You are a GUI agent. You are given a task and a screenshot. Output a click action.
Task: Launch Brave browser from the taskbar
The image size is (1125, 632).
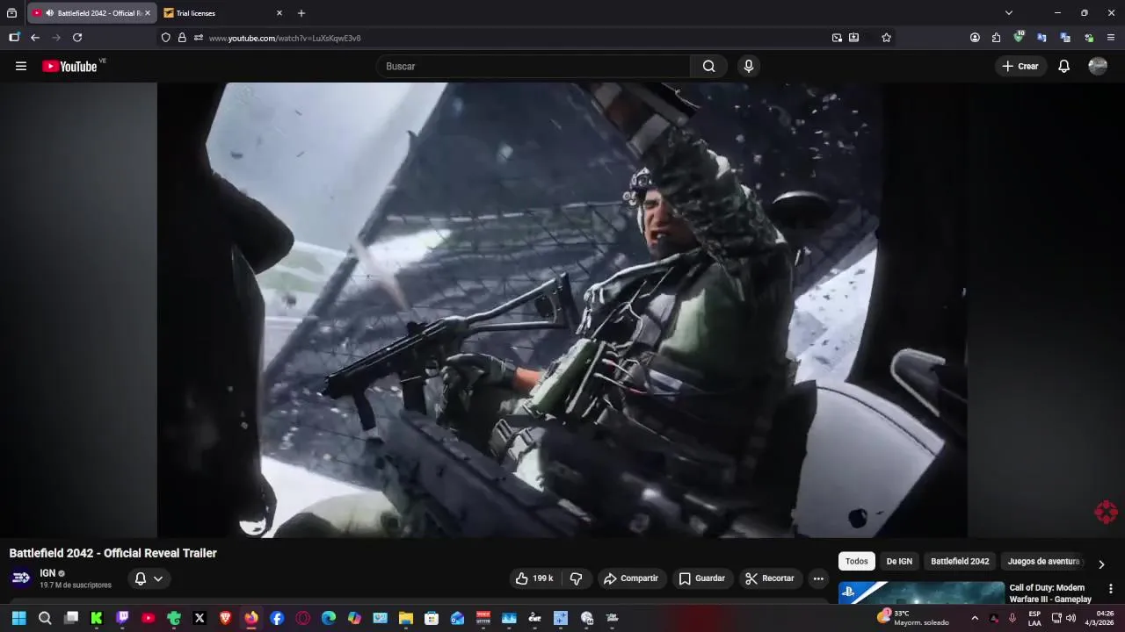tap(225, 618)
